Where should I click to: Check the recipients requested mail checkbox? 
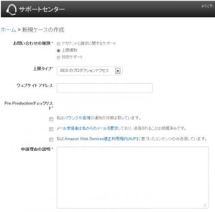(x=51, y=129)
